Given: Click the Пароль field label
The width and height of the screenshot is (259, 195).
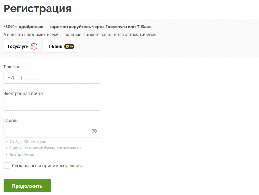Looking at the screenshot, I should 11,120.
